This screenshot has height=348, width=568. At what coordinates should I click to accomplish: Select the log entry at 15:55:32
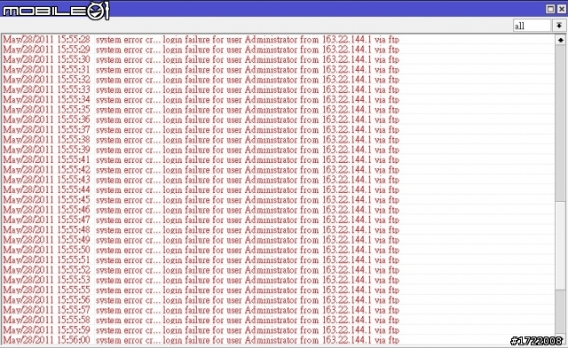pos(278,80)
